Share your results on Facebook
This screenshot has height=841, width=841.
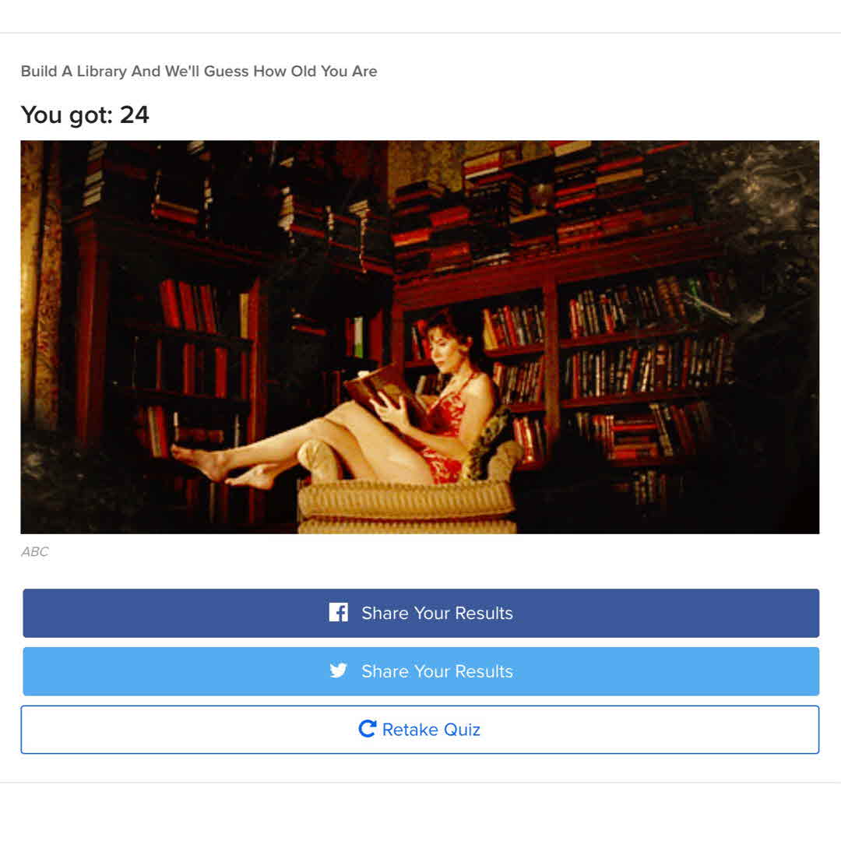pos(421,613)
